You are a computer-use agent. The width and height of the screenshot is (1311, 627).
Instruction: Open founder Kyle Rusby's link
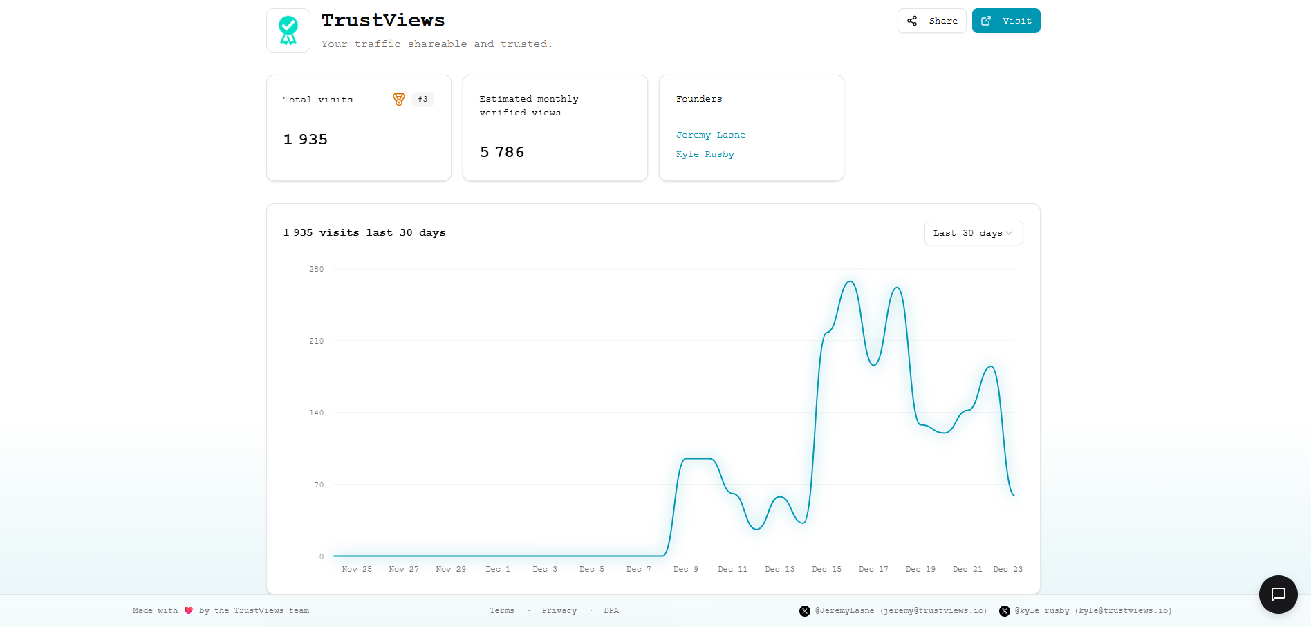pyautogui.click(x=705, y=154)
